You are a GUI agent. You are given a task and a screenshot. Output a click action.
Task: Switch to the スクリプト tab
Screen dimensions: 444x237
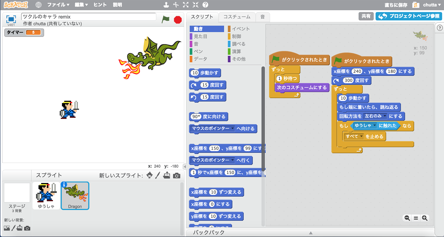coord(202,17)
